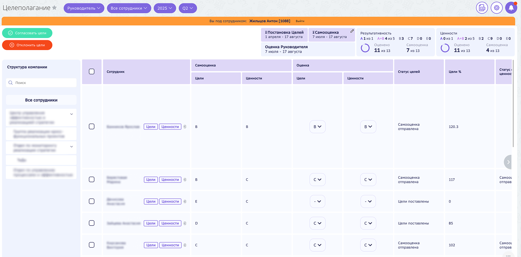Screen dimensions: 521x257
Task: Open the Руководитель role dropdown
Action: [84, 8]
